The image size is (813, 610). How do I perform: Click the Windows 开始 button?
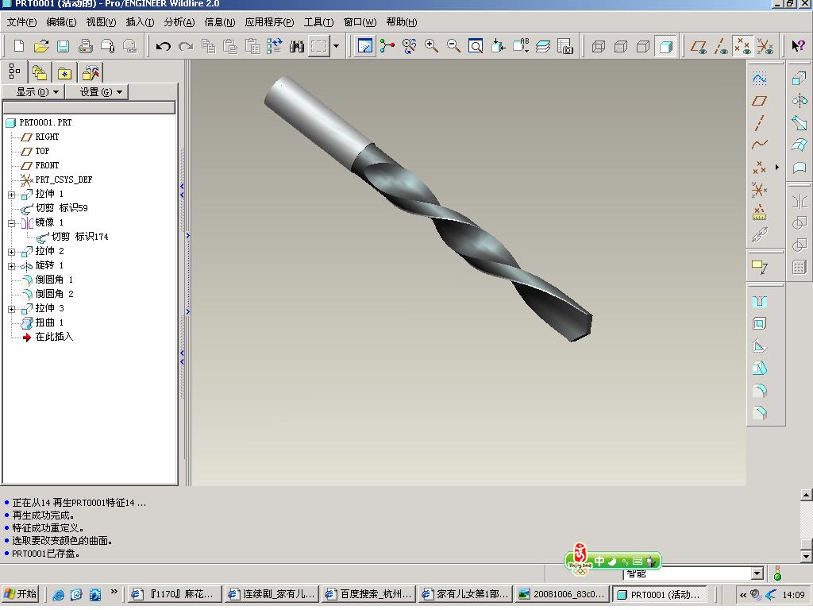point(21,594)
